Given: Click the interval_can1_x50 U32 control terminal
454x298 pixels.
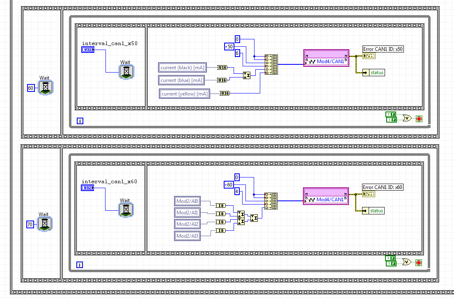Looking at the screenshot, I should 88,50.
